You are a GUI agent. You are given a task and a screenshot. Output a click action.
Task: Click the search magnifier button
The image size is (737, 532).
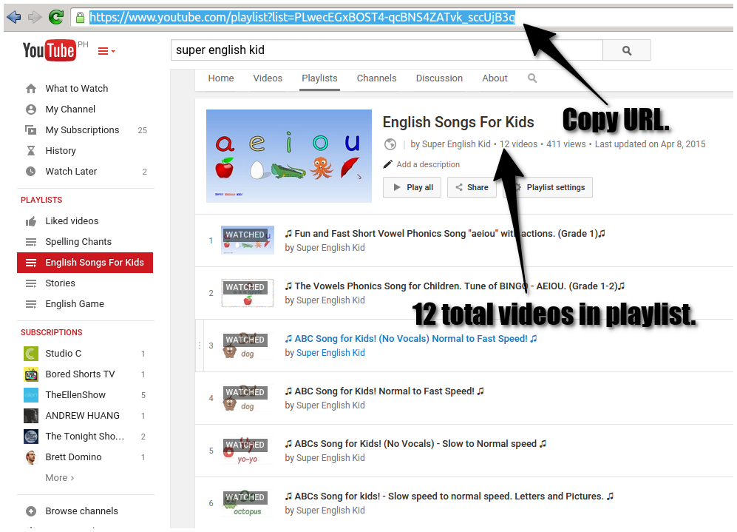tap(627, 50)
